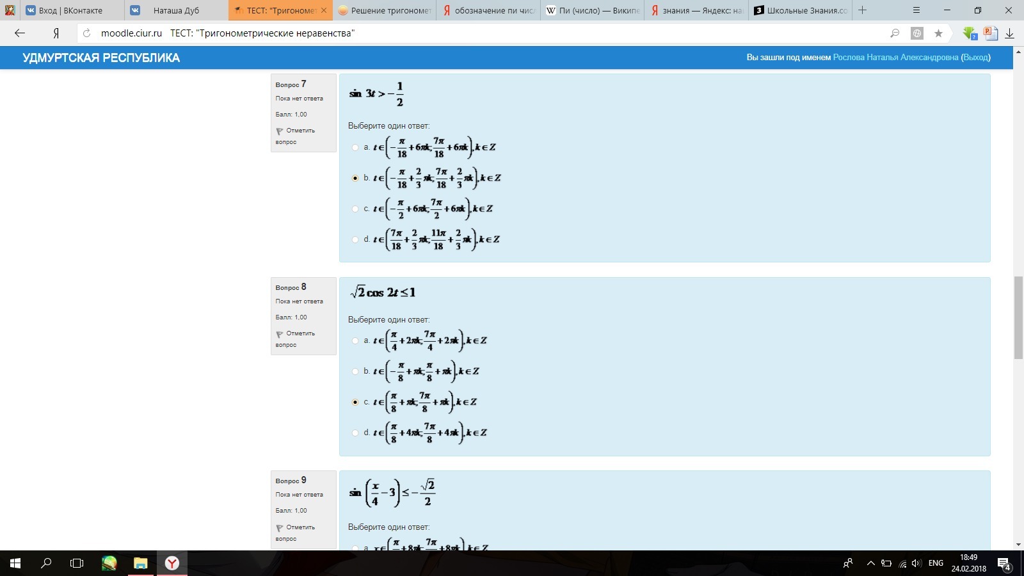Open a new browser tab
Image resolution: width=1024 pixels, height=576 pixels.
pos(862,10)
